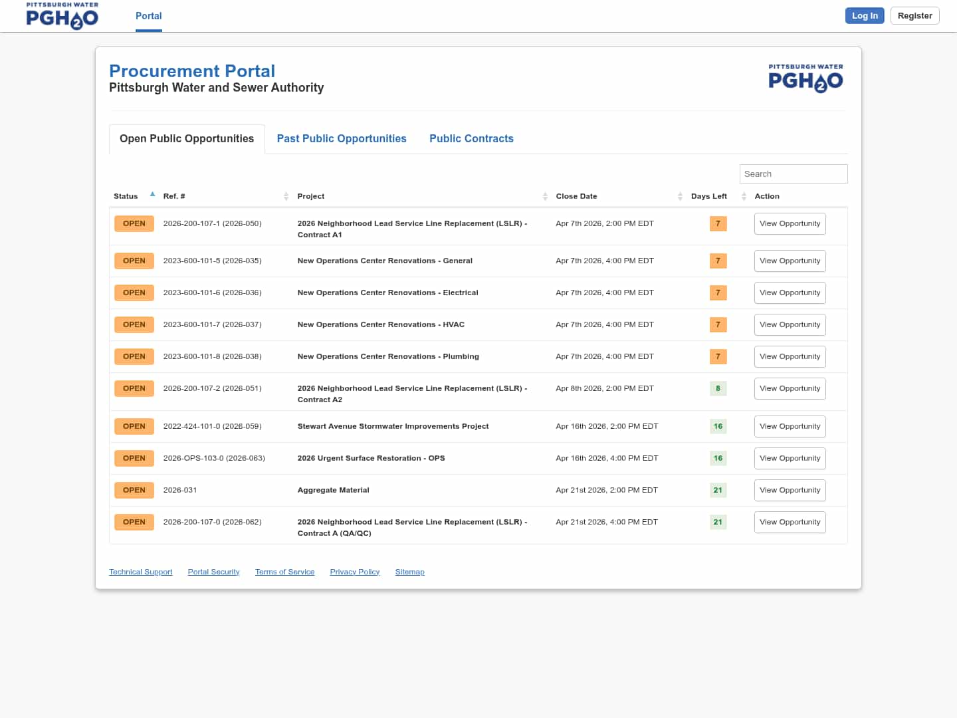Screen dimensions: 957x718
Task: View Opportunity for Stewart Avenue Stormwater Improvements
Action: point(790,426)
